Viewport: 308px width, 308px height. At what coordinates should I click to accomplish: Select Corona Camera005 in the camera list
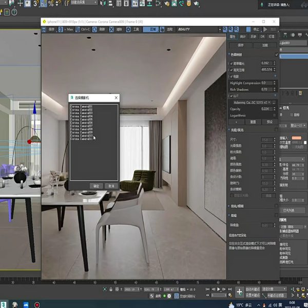point(81,120)
